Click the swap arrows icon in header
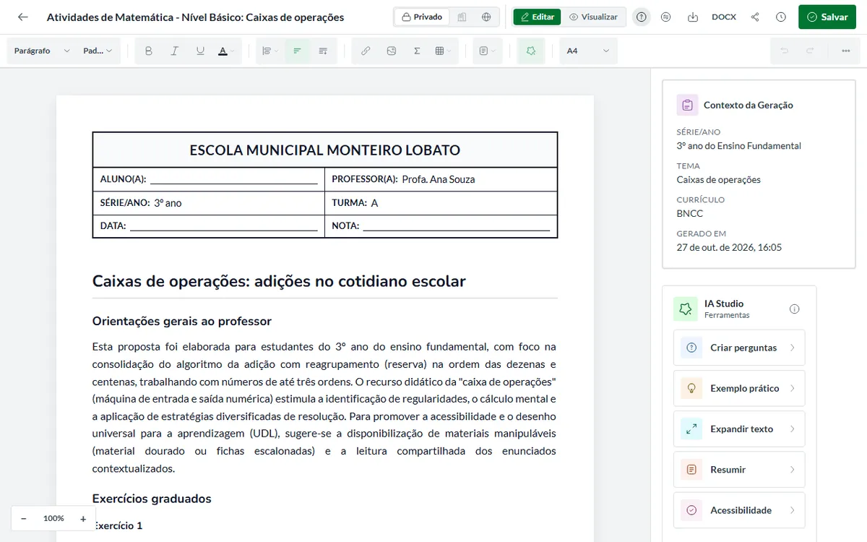867x542 pixels. [666, 17]
